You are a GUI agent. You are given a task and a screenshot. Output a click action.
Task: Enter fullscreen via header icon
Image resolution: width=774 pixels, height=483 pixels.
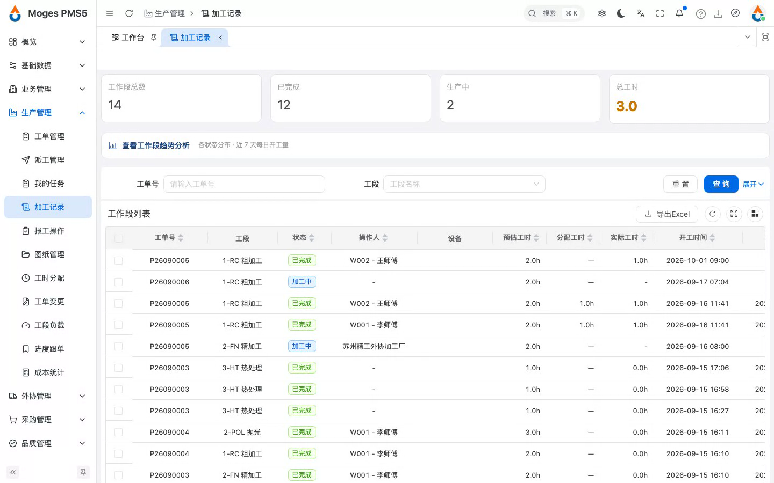point(660,13)
